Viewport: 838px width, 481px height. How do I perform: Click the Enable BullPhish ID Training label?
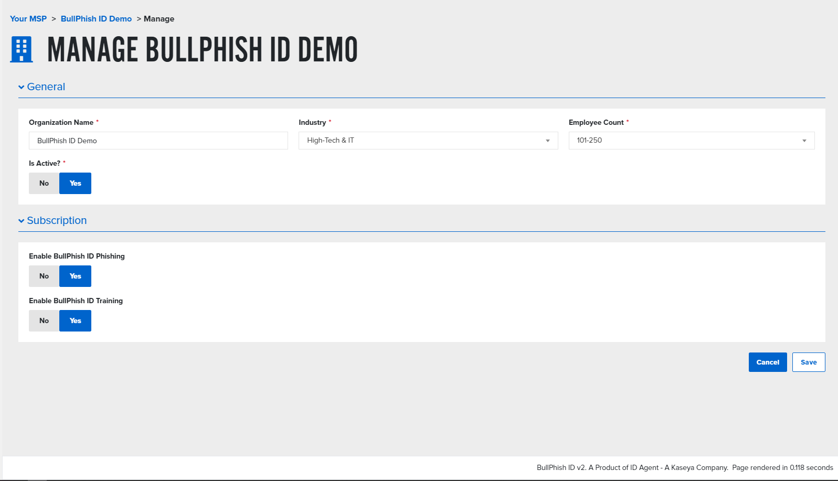coord(76,301)
